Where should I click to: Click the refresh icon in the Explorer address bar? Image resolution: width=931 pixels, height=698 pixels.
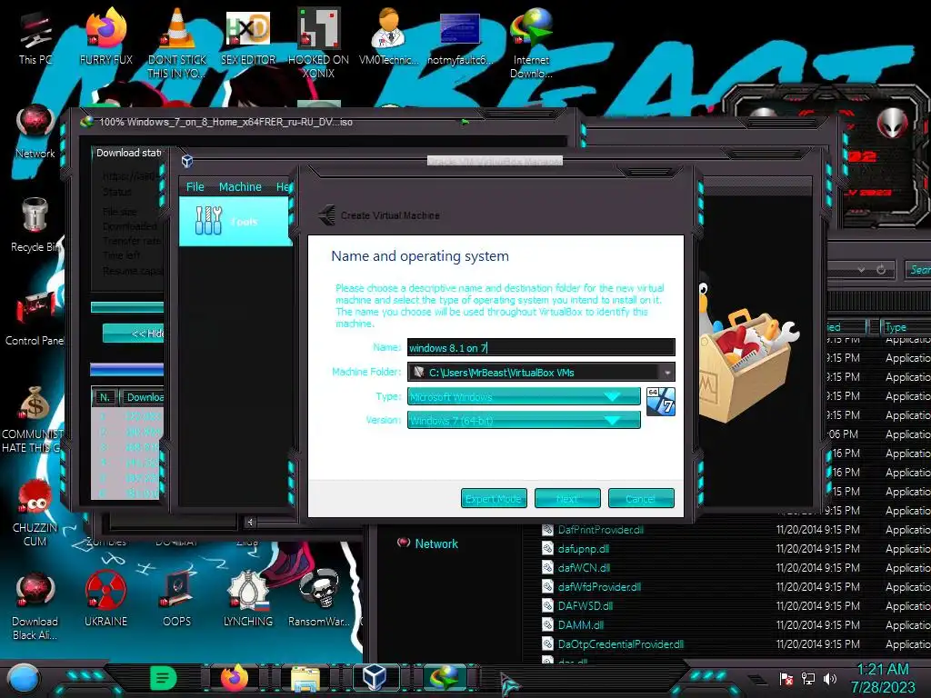pos(881,269)
